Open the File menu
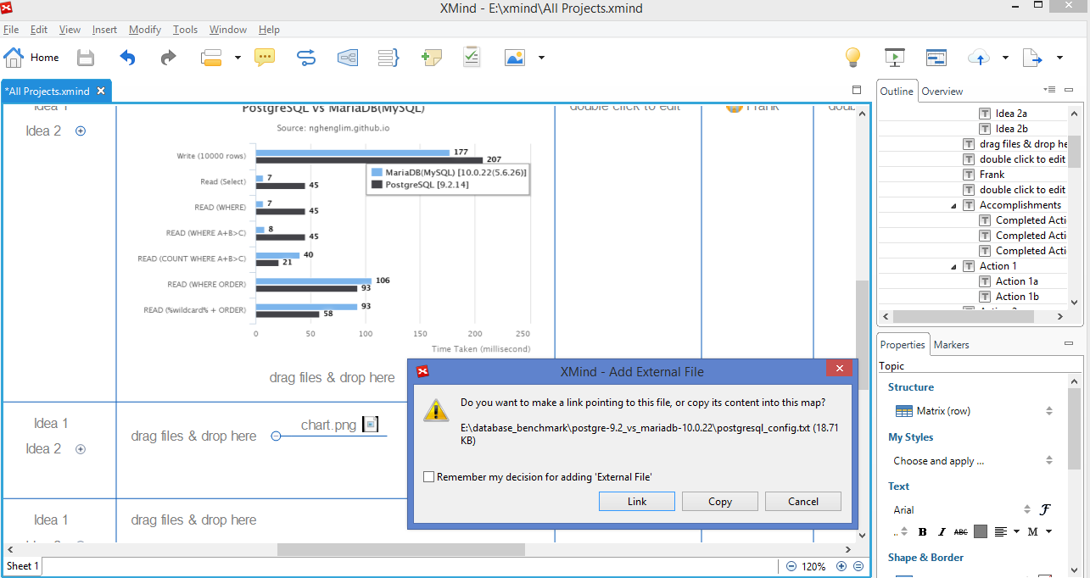 [11, 29]
